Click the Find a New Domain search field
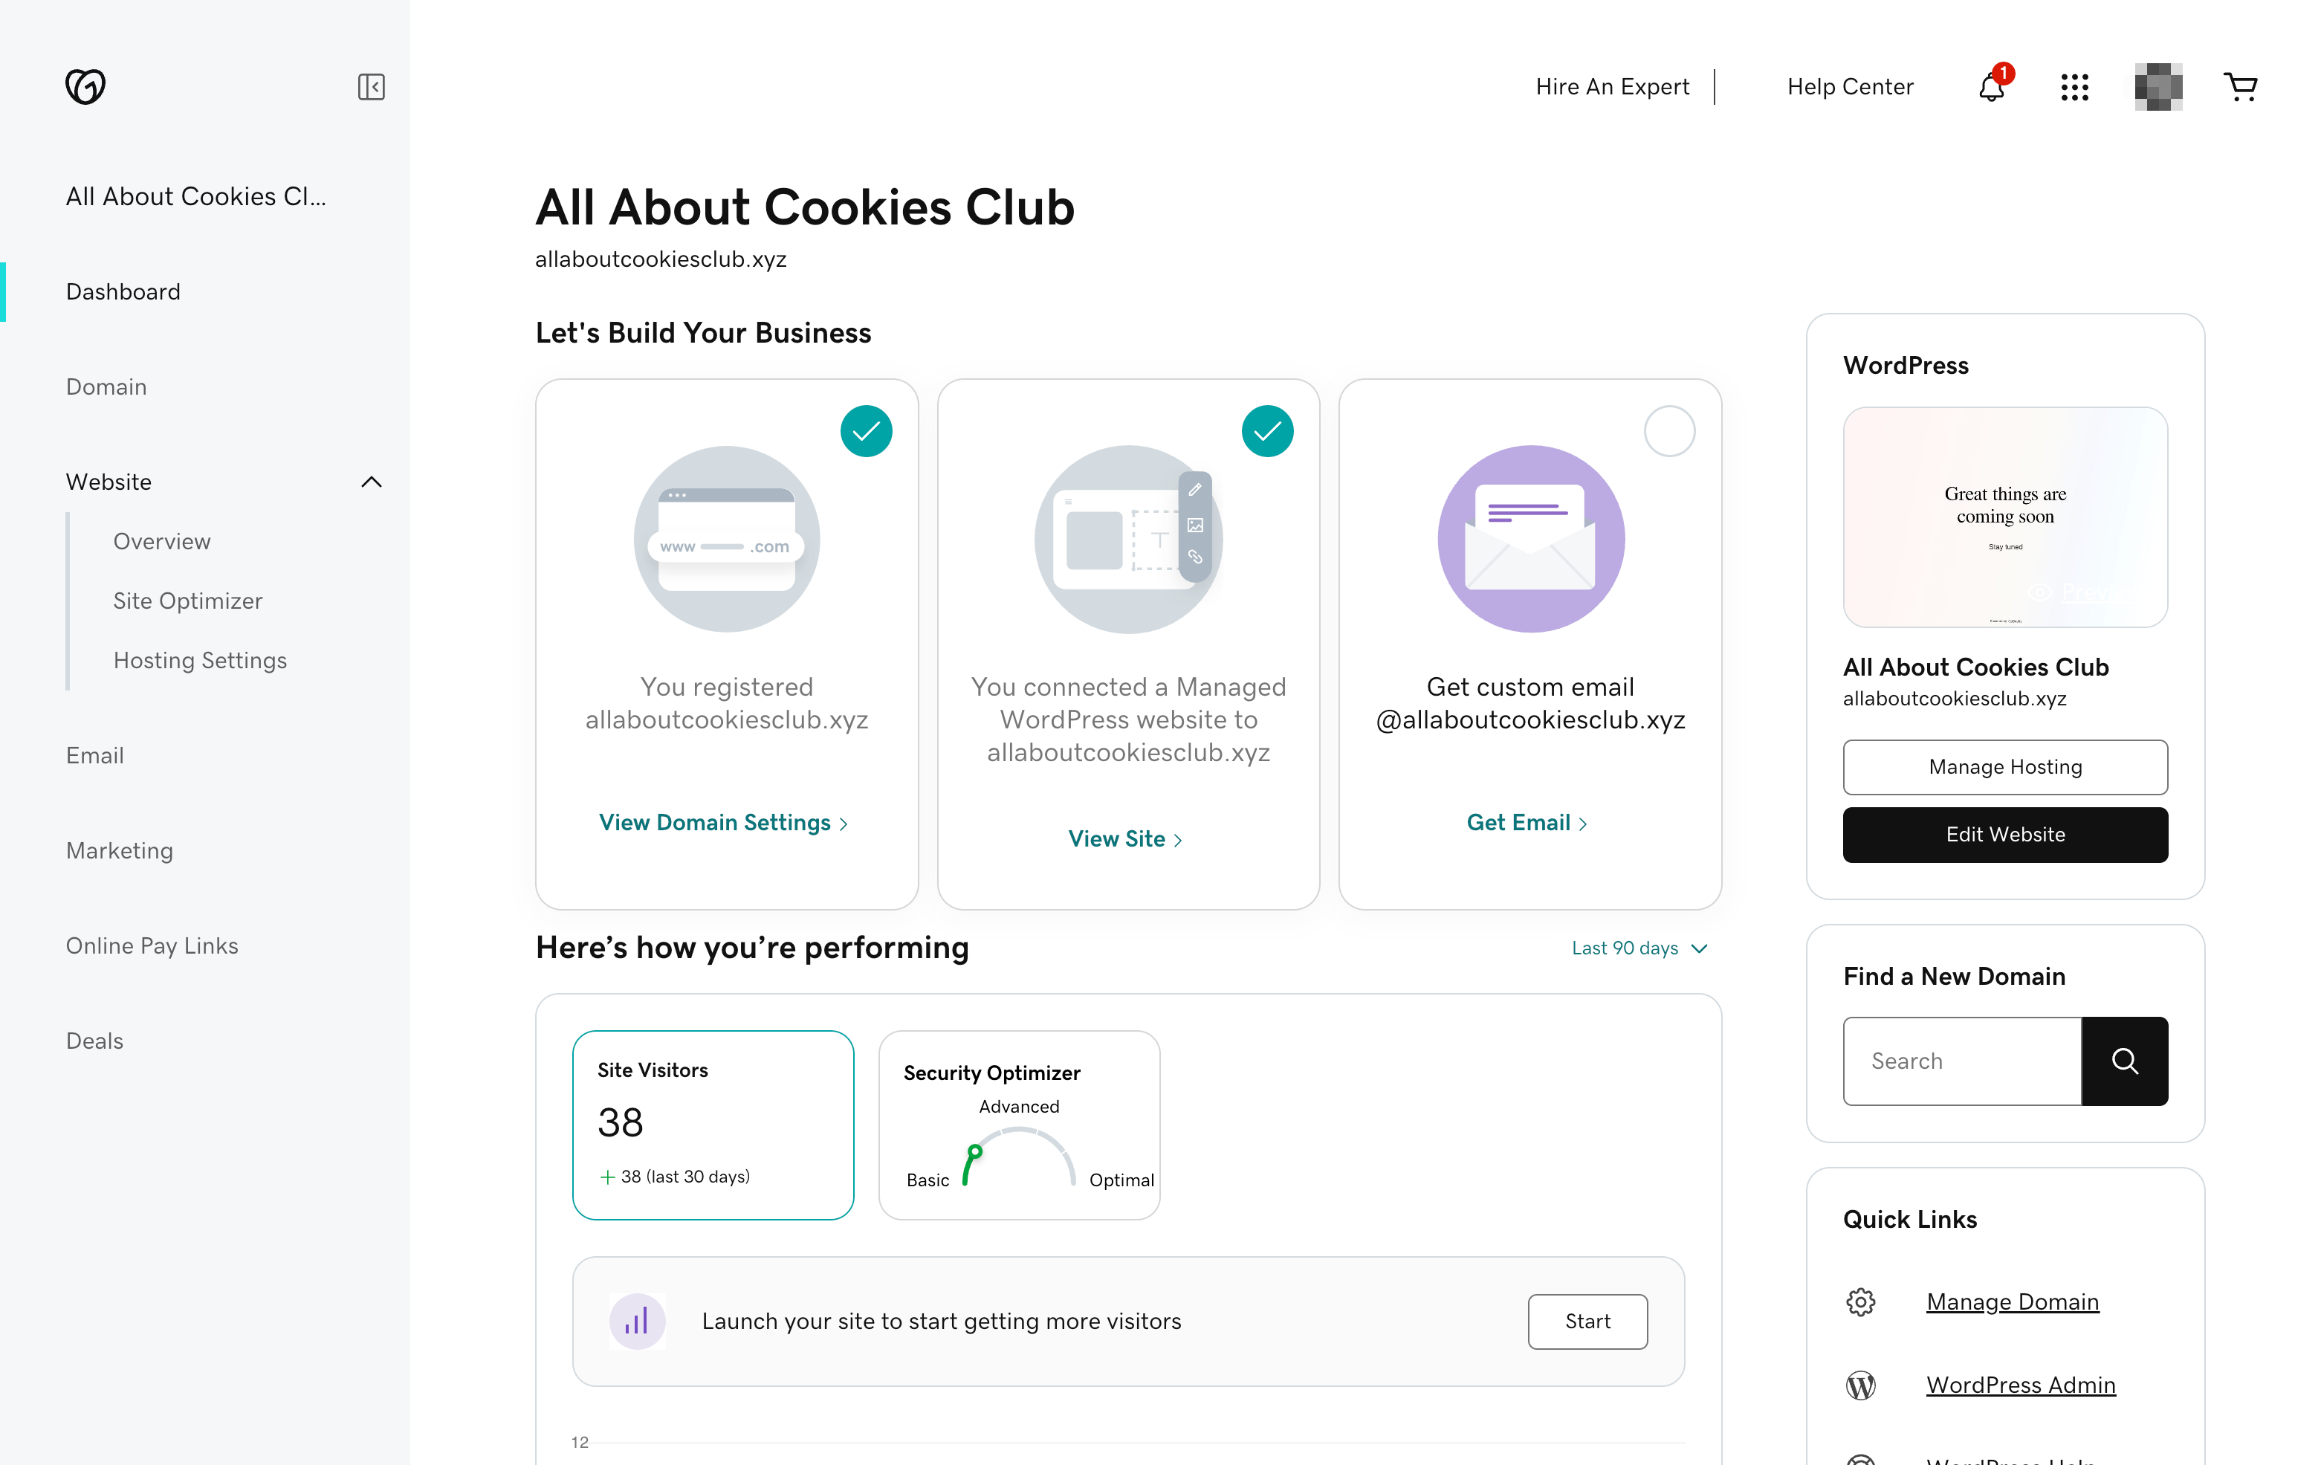 click(x=1961, y=1061)
